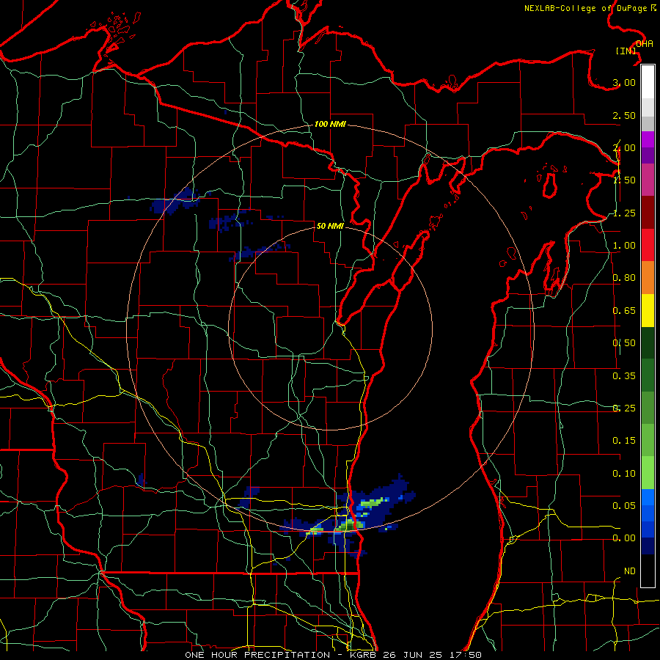Click the 0.65 legend value
The width and height of the screenshot is (660, 660).
[624, 311]
